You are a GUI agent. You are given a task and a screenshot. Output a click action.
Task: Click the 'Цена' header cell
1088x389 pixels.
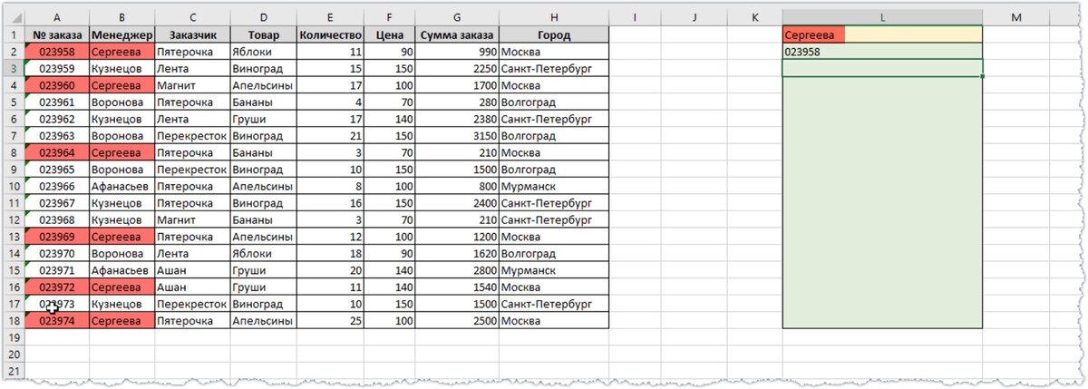coord(389,34)
